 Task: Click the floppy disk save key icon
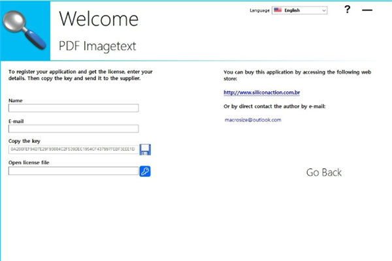tap(145, 149)
